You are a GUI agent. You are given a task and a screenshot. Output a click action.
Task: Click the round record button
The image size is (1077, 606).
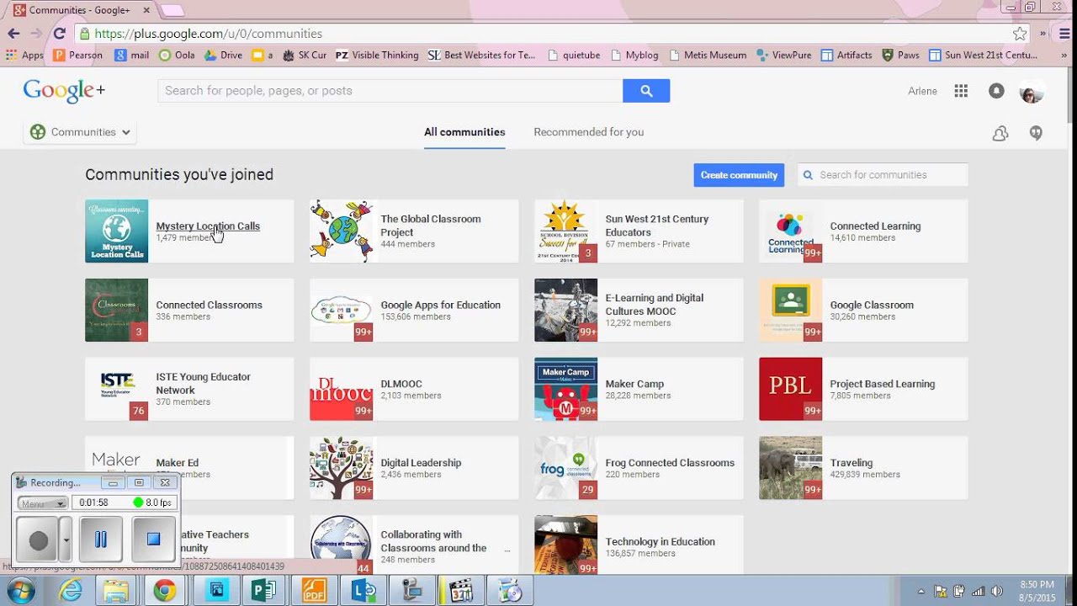[x=38, y=540]
